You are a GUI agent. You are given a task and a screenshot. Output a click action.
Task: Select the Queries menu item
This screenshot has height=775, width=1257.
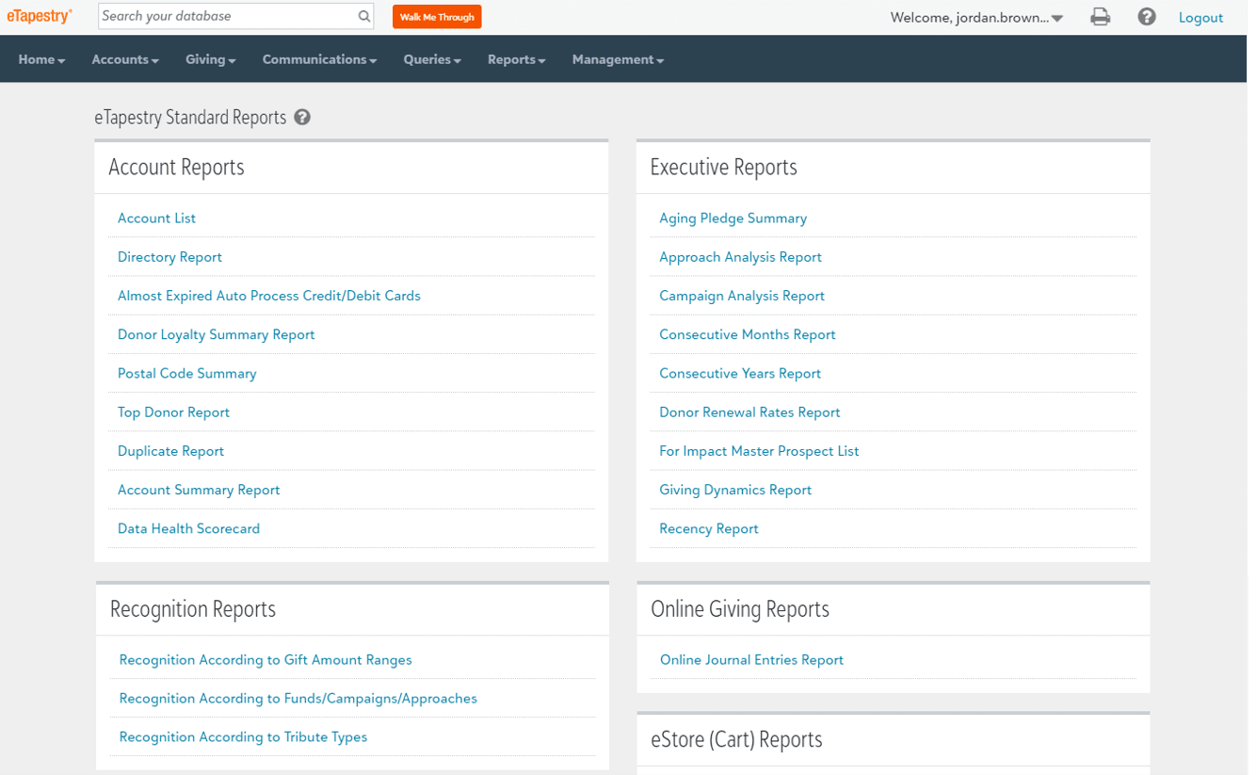tap(431, 58)
